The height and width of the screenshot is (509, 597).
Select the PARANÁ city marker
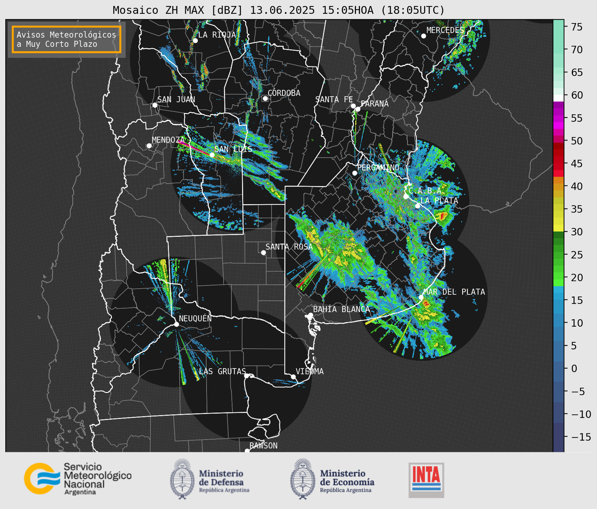point(358,109)
